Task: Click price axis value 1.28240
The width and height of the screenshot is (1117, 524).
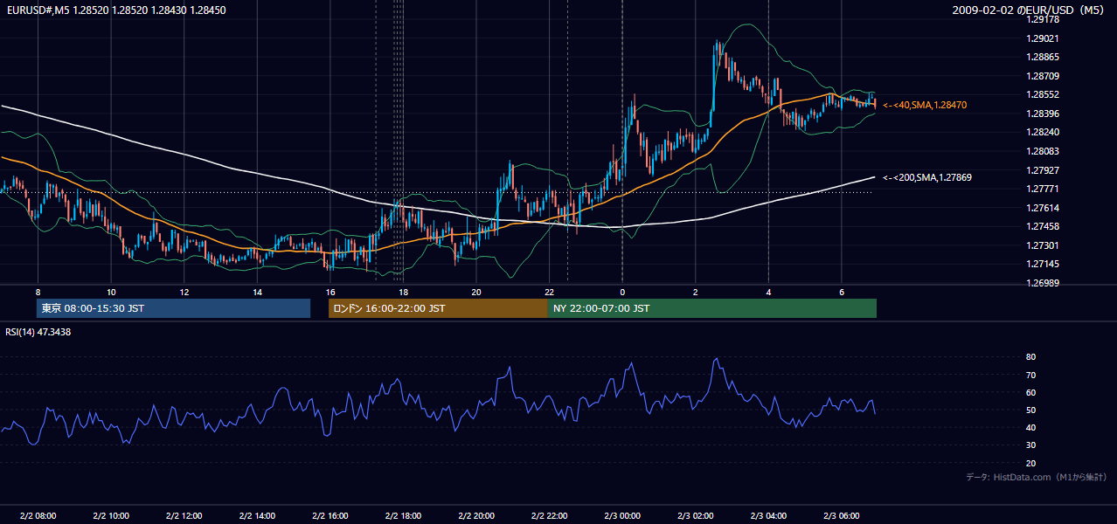Action: click(1044, 133)
